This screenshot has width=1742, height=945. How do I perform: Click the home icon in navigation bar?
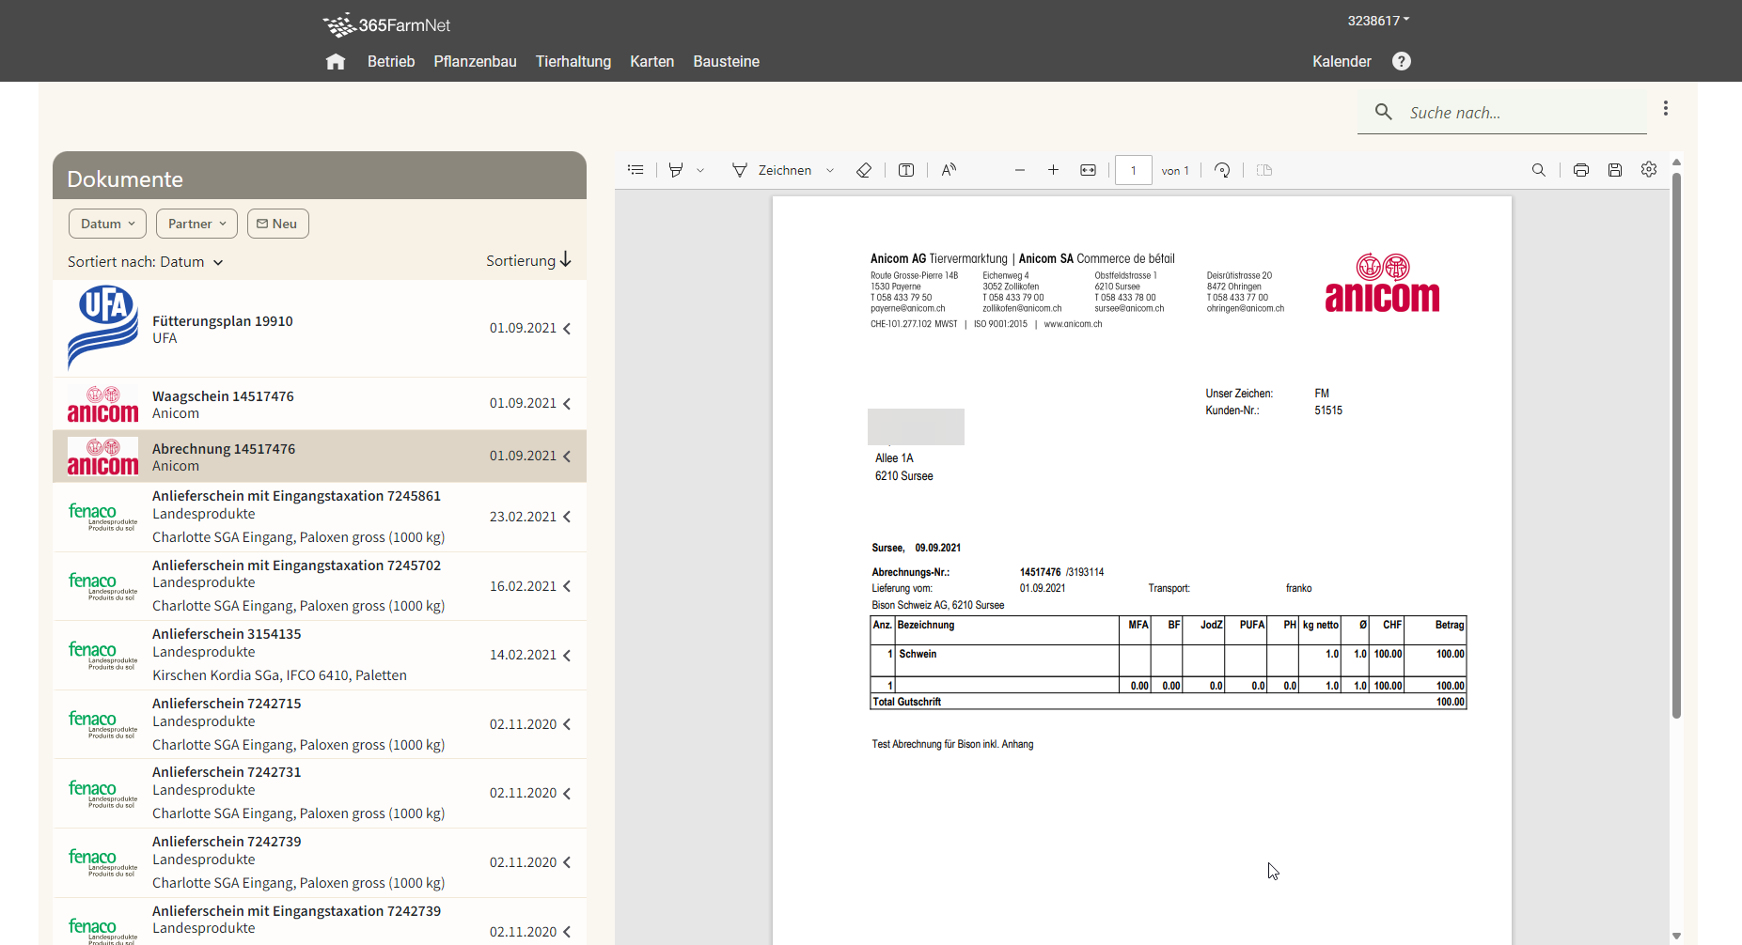point(336,62)
